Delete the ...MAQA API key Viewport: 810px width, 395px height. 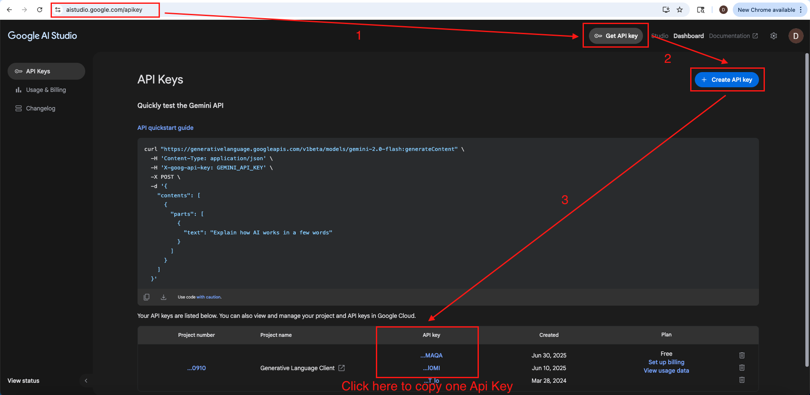pyautogui.click(x=742, y=355)
